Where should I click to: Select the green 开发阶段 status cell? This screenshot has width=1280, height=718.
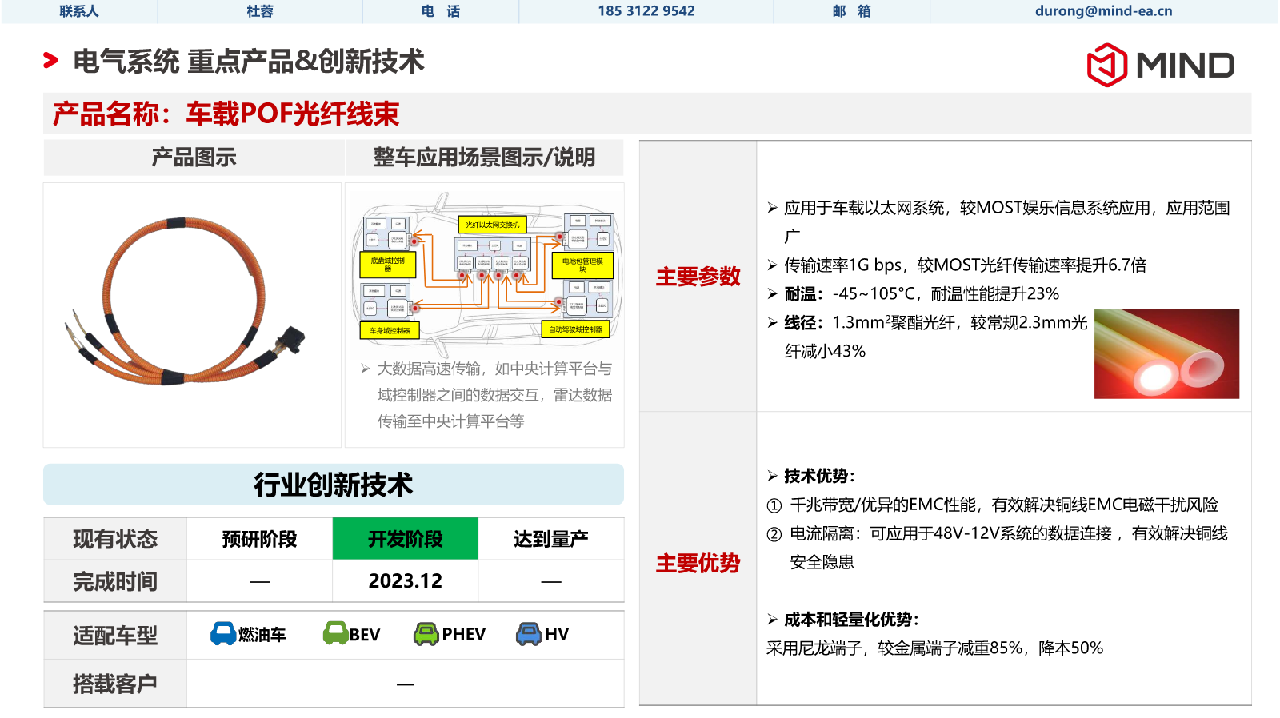point(405,539)
